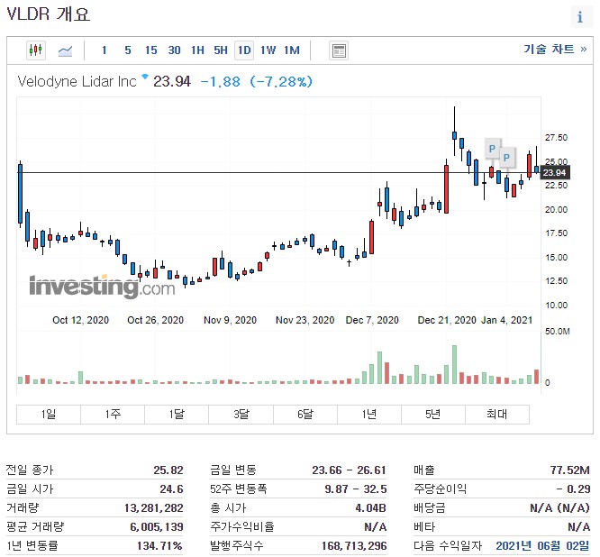Click the 주당순이익 value -0.29
Viewport: 600px width, 557px height.
click(x=573, y=489)
